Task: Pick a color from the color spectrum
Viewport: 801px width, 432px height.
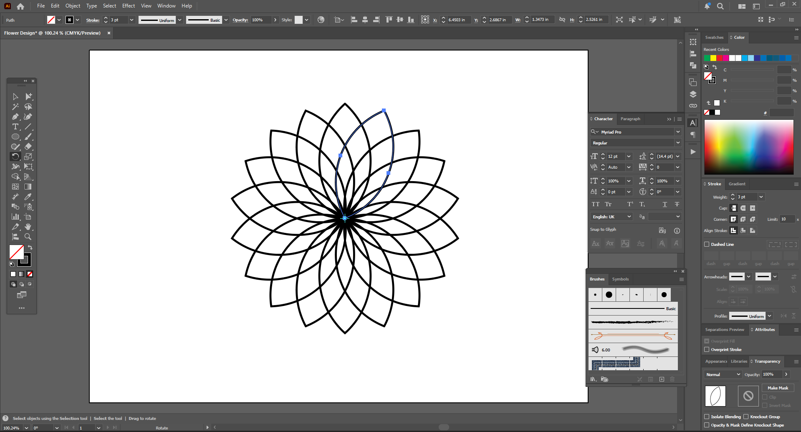Action: click(749, 147)
